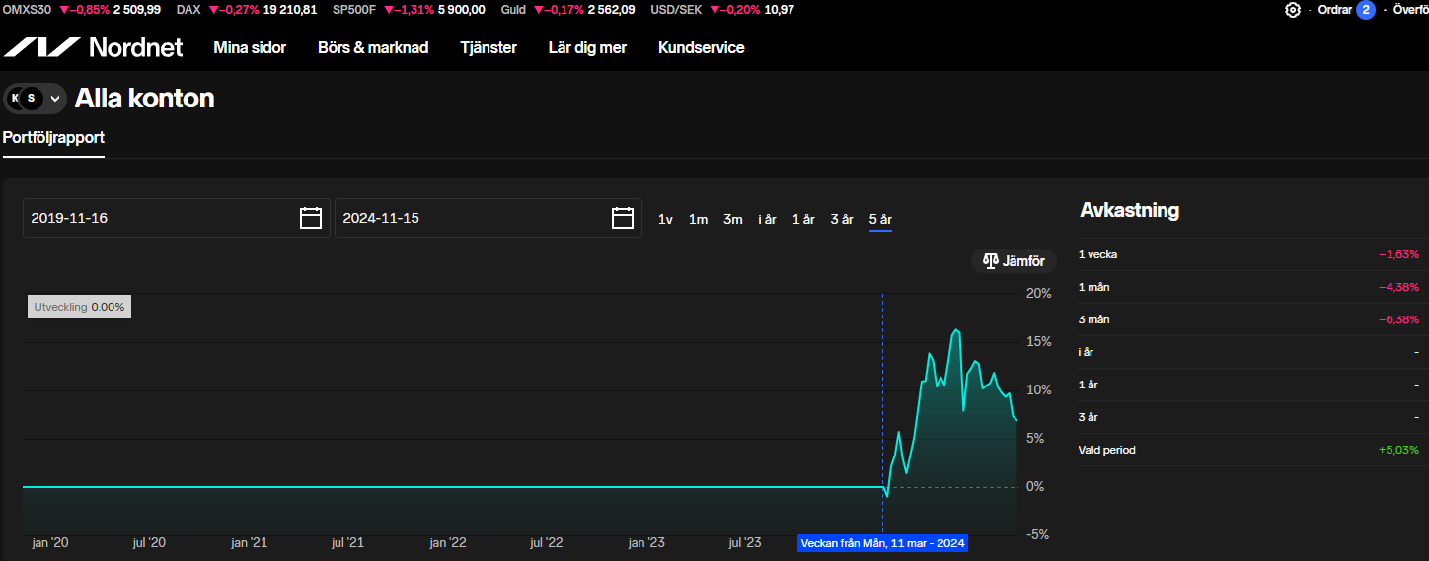This screenshot has width=1429, height=561.
Task: Open the settings gear icon
Action: [1293, 10]
